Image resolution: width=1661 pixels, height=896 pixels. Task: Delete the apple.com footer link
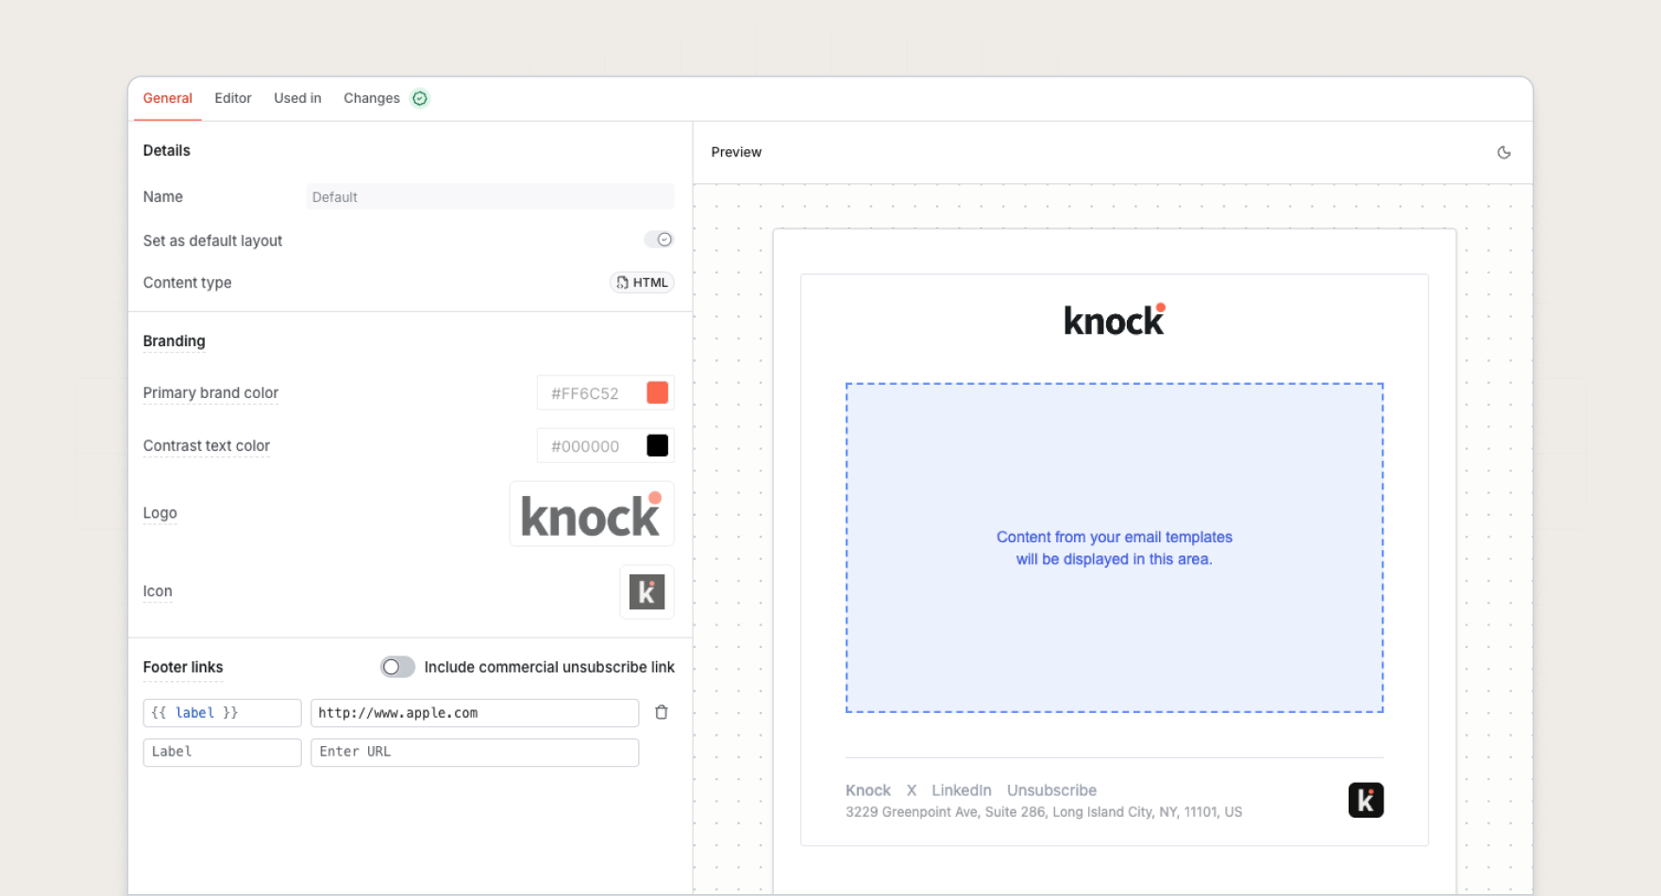[662, 712]
